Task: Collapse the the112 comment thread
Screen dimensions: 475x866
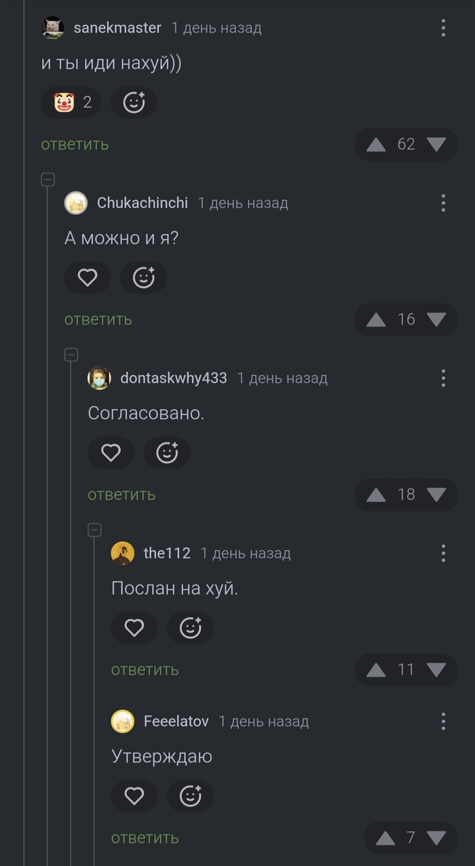Action: tap(95, 530)
